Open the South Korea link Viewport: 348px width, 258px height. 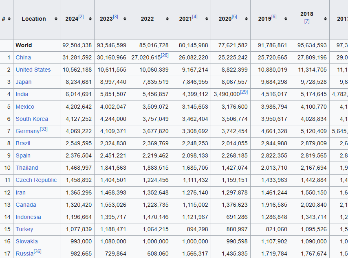(32, 119)
